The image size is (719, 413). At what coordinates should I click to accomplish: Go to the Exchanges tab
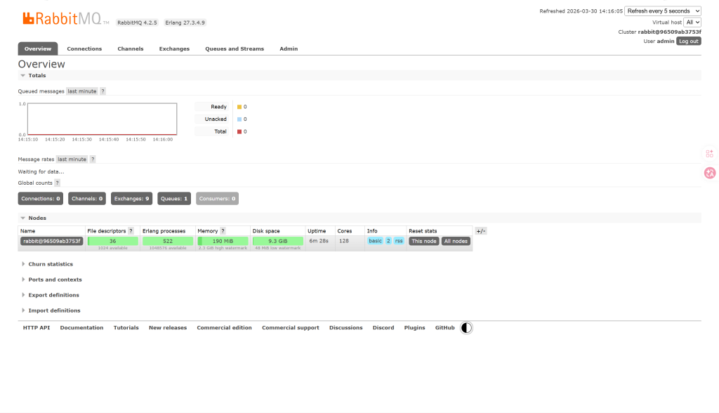174,48
